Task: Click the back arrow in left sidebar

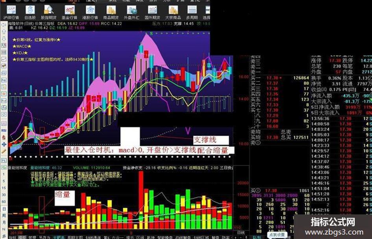Action: [x=4, y=25]
